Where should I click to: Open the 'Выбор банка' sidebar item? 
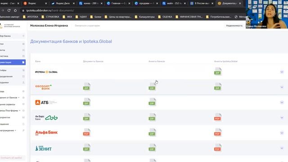point(13,36)
